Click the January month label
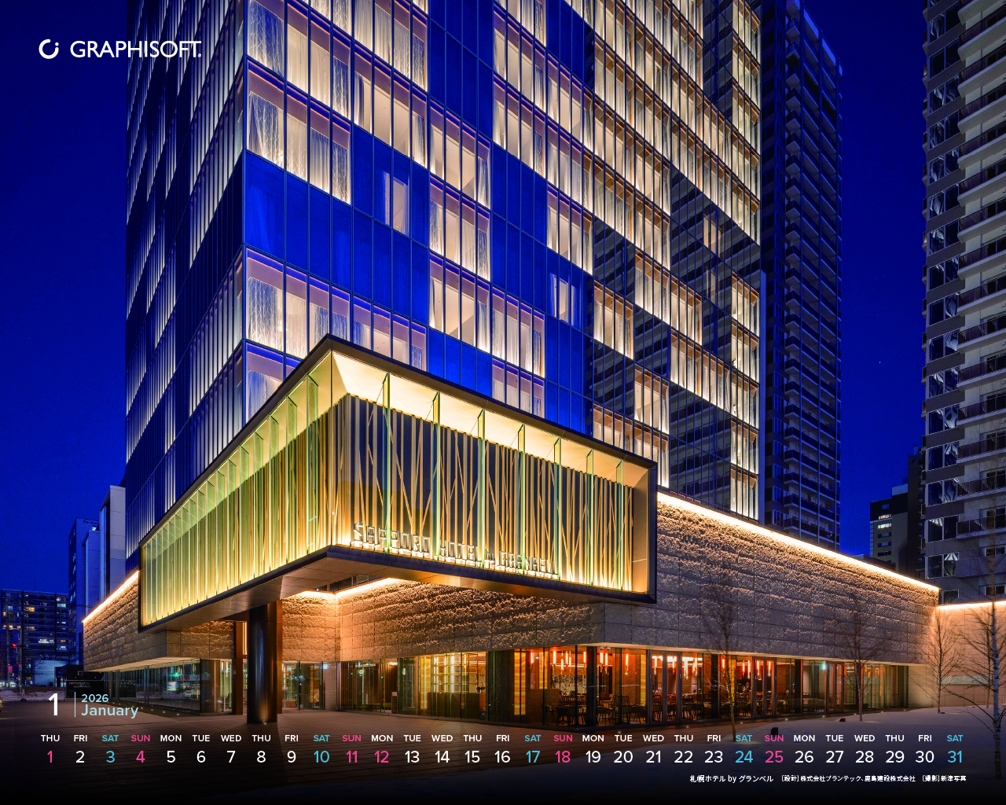Viewport: 1006px width, 805px height. pyautogui.click(x=110, y=711)
